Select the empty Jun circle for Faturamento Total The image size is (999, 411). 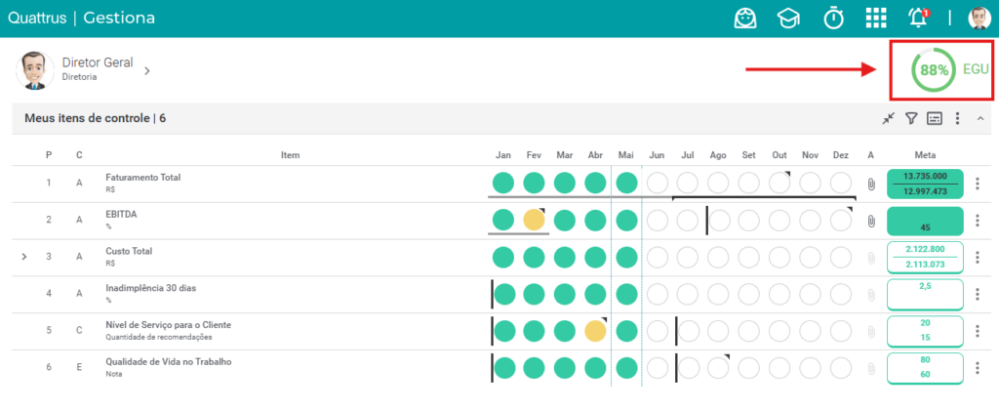[x=658, y=185]
